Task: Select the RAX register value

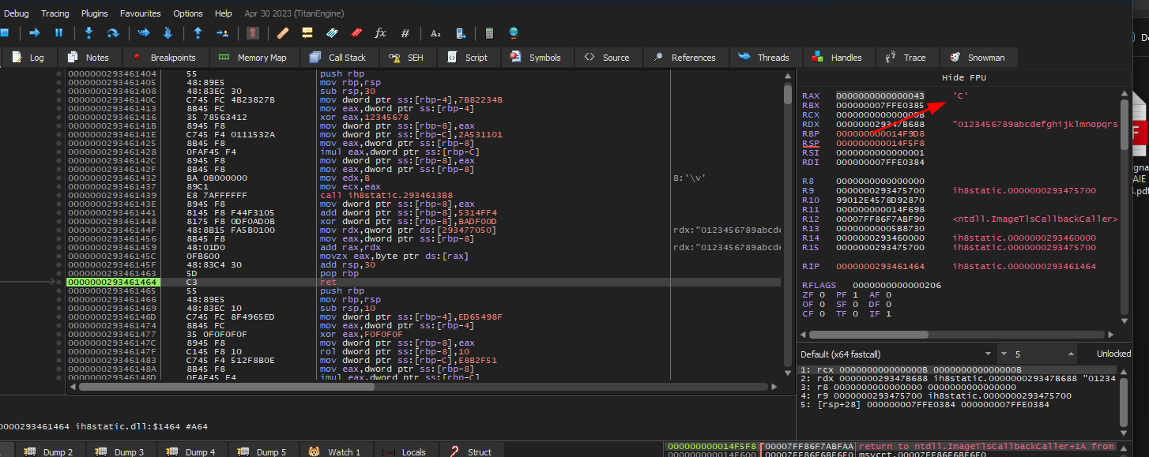Action: (880, 96)
